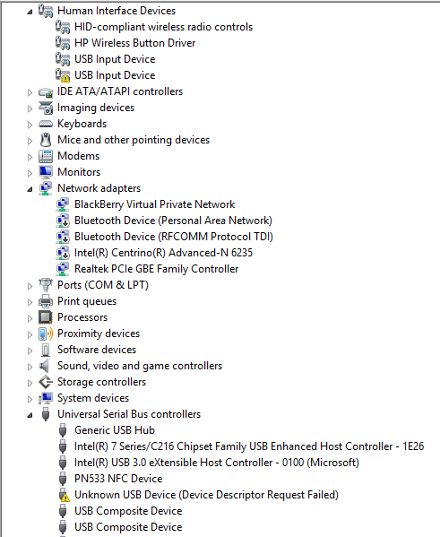Select the PN533 NFC Device entry

coord(118,479)
